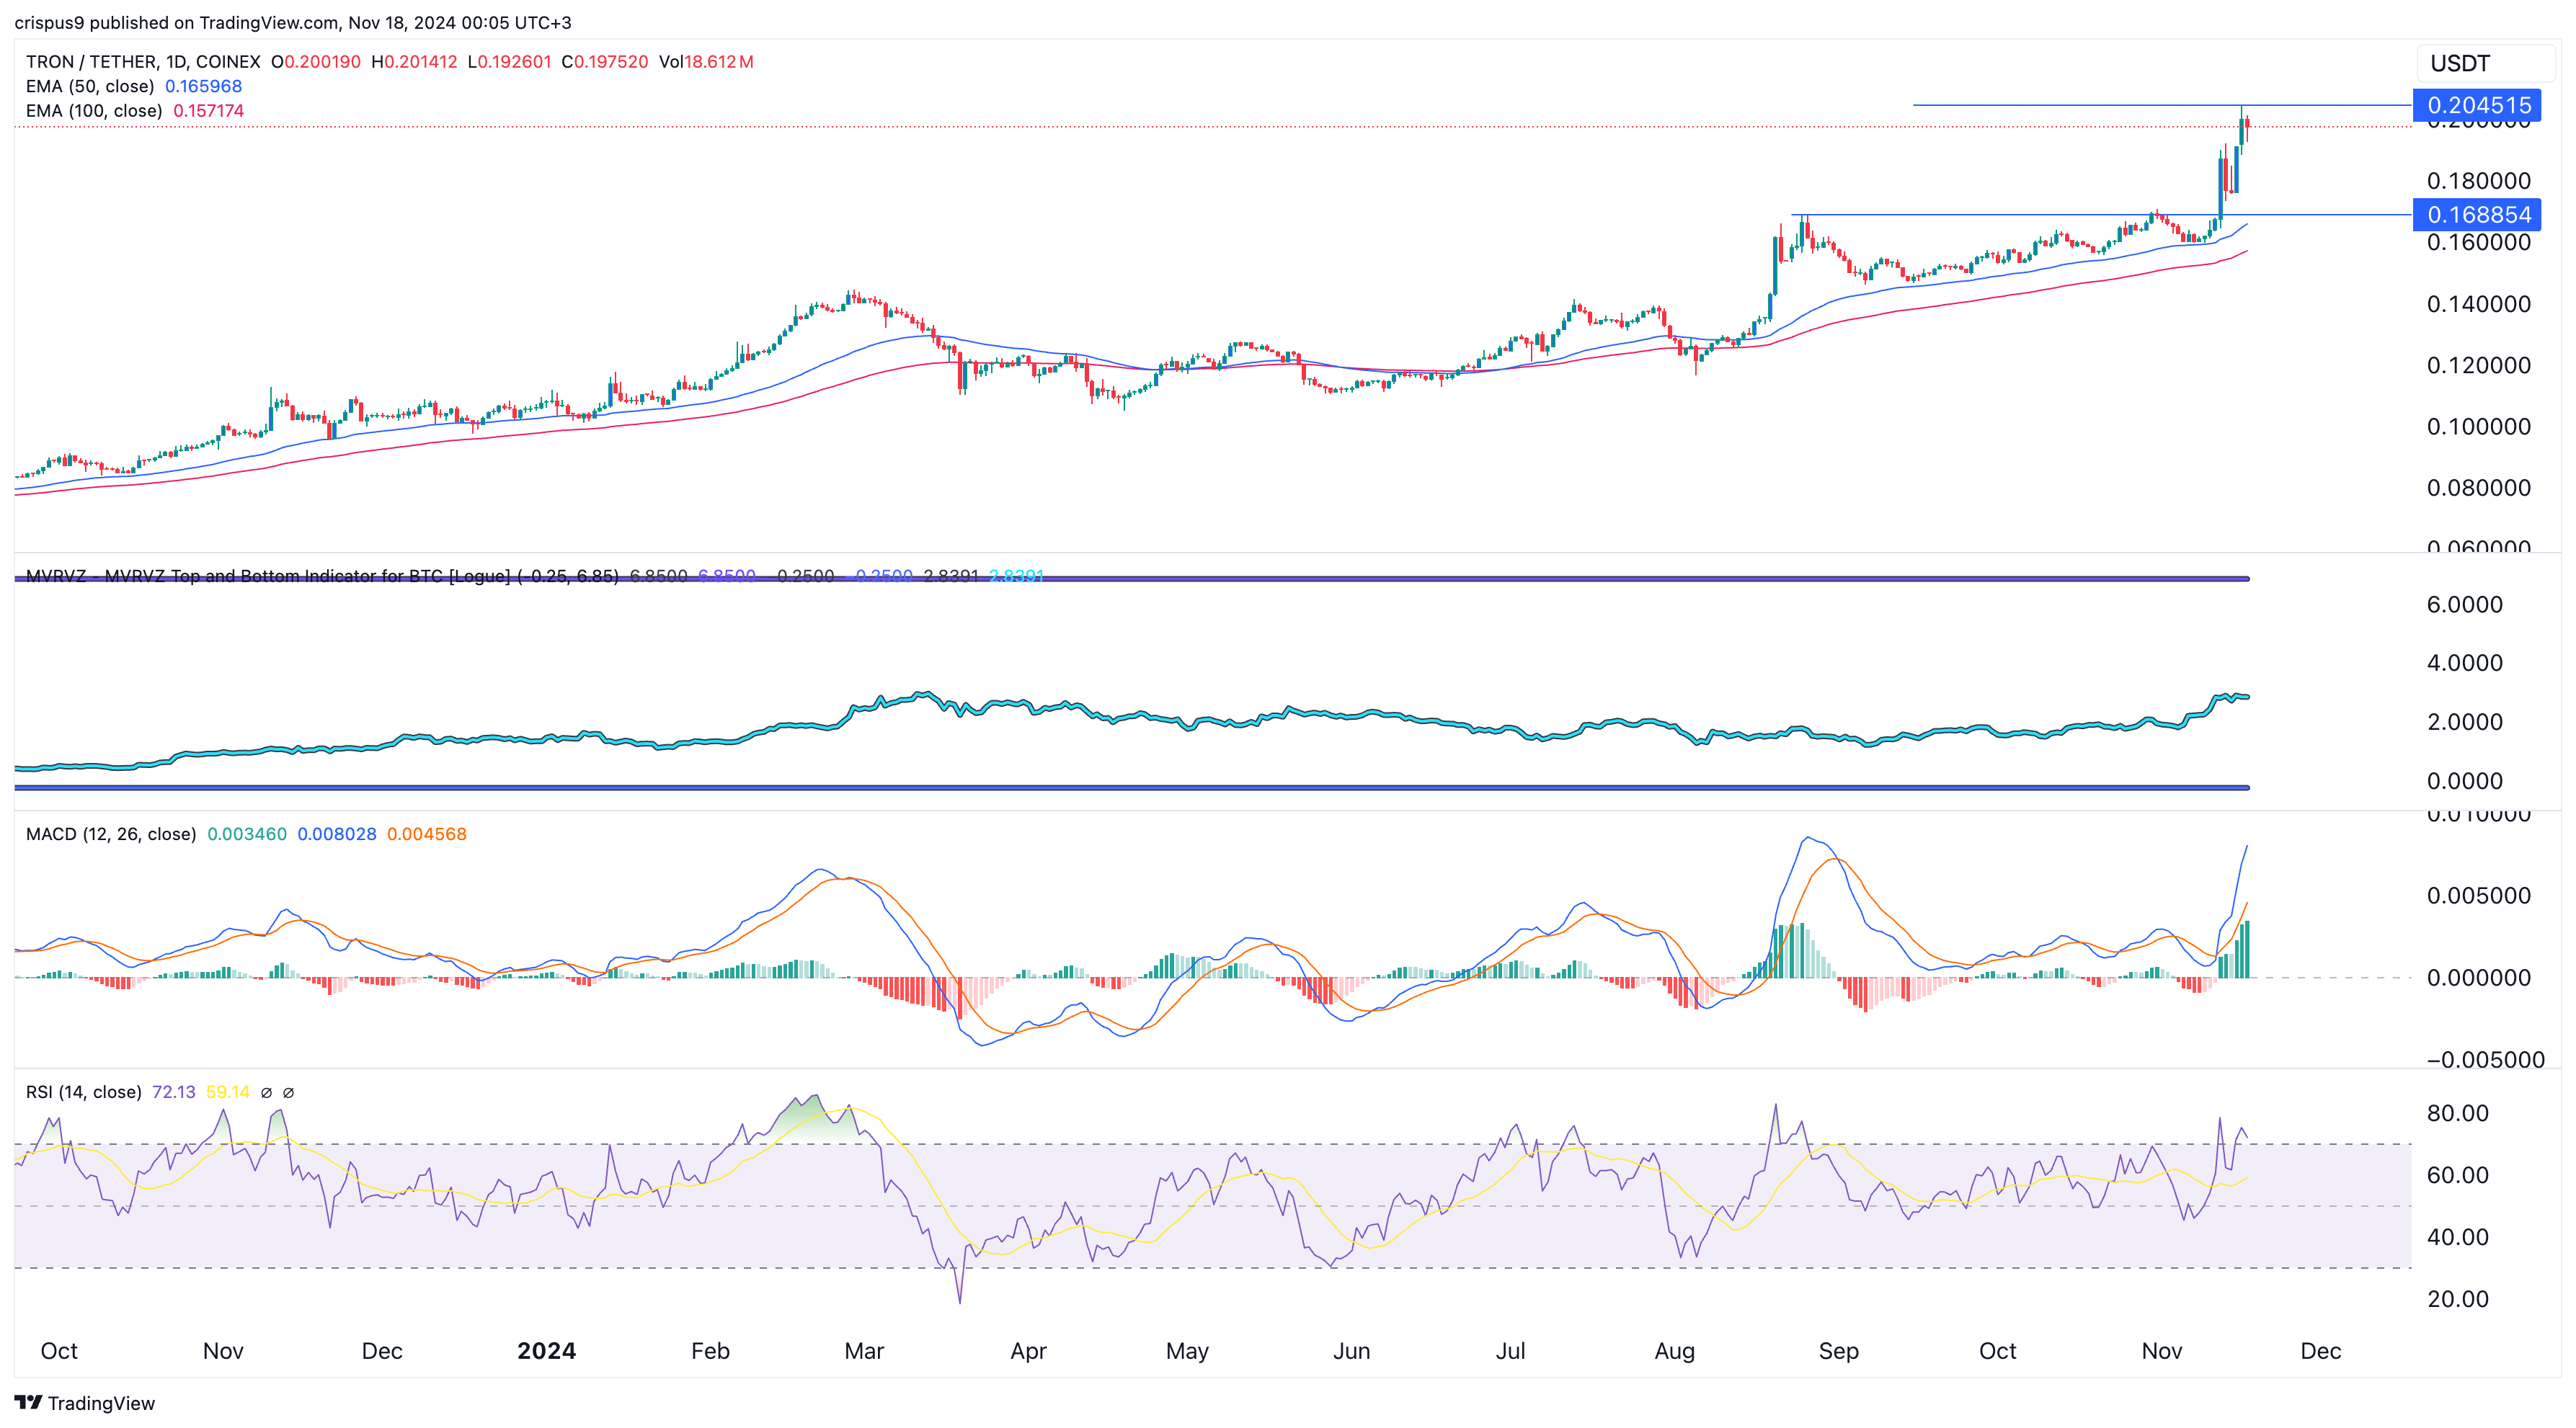Click the Feb label on time axis
Screen dimensions: 2576x1428
pyautogui.click(x=710, y=1351)
